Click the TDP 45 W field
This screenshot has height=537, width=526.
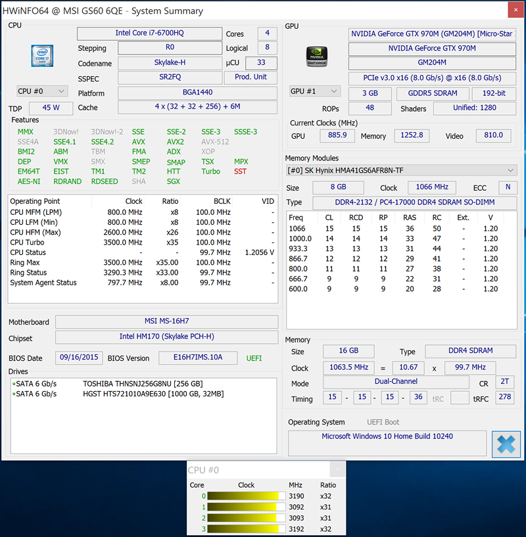[51, 108]
